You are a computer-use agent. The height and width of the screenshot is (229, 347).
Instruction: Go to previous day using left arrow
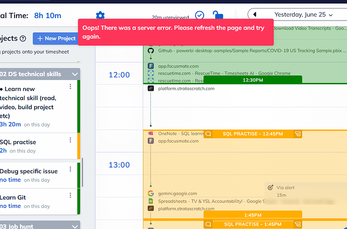(254, 15)
